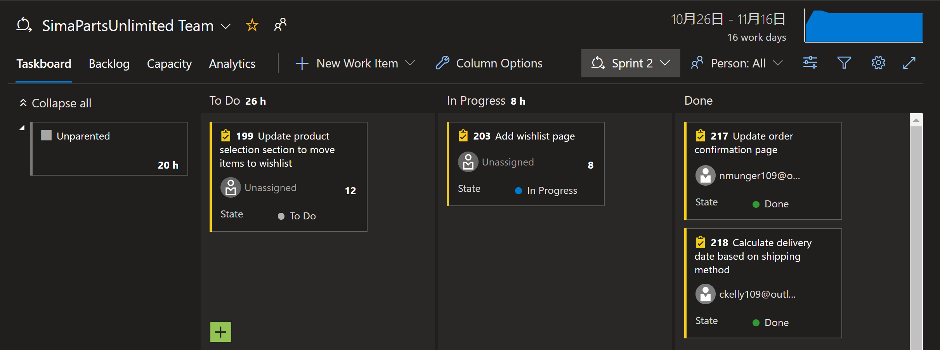Favorite the SimaPartsUnlimited Team with the star

tap(252, 25)
